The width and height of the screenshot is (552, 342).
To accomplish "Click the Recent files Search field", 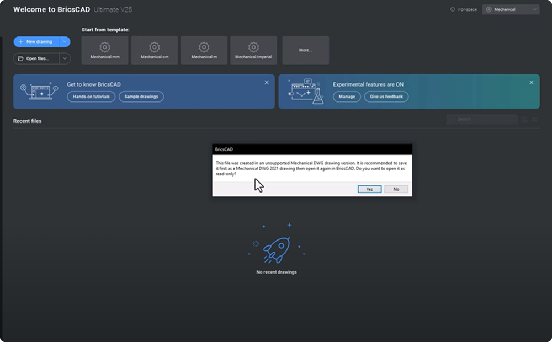I will coord(482,119).
